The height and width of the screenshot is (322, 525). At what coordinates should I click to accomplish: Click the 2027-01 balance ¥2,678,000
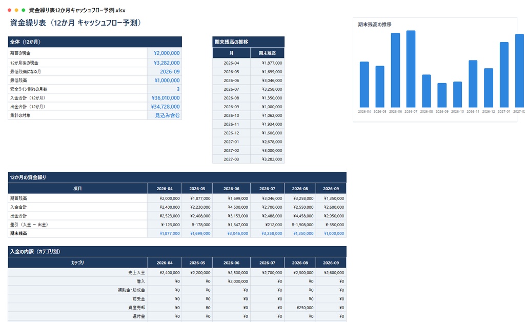pyautogui.click(x=268, y=142)
